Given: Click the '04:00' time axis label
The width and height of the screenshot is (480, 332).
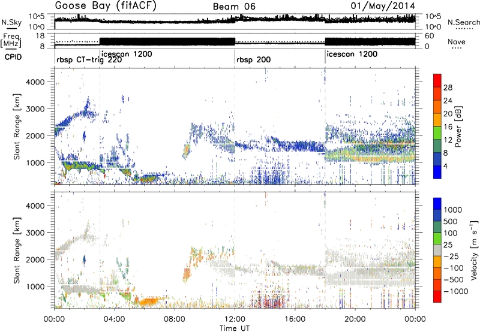Looking at the screenshot, I should coord(115,319).
